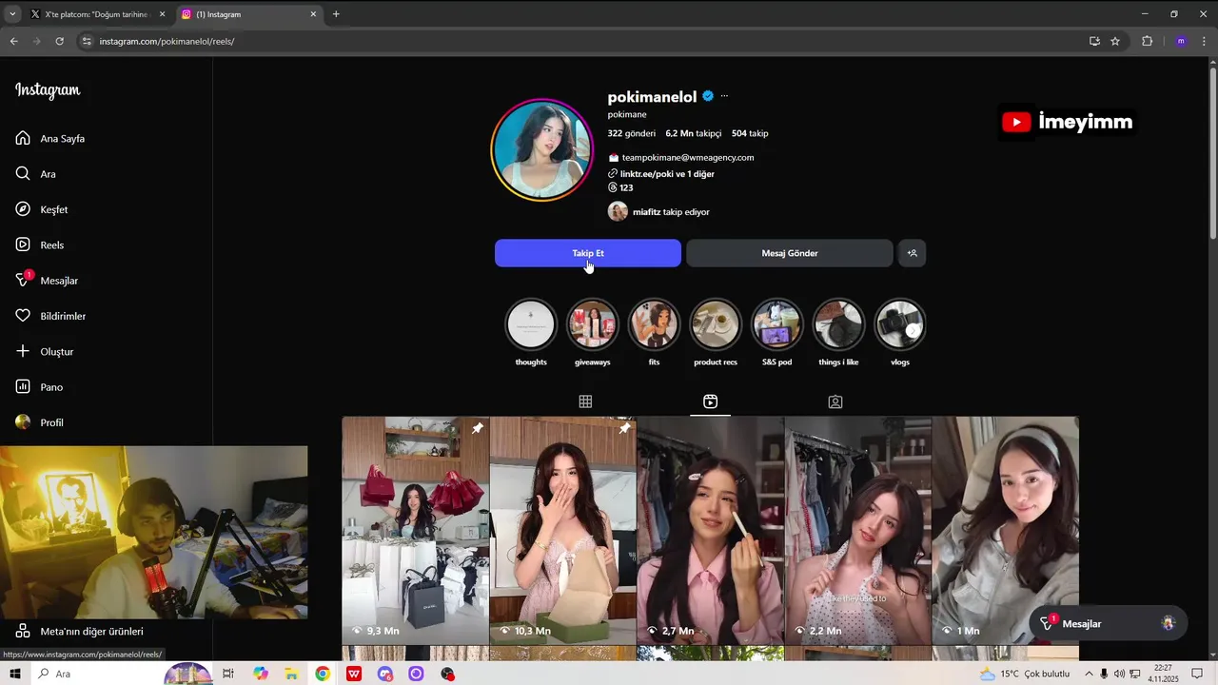View site information for instagram.com
Image resolution: width=1218 pixels, height=685 pixels.
[87, 41]
